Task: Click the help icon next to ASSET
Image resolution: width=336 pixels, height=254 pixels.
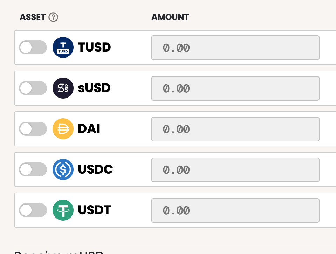Action: (x=53, y=18)
